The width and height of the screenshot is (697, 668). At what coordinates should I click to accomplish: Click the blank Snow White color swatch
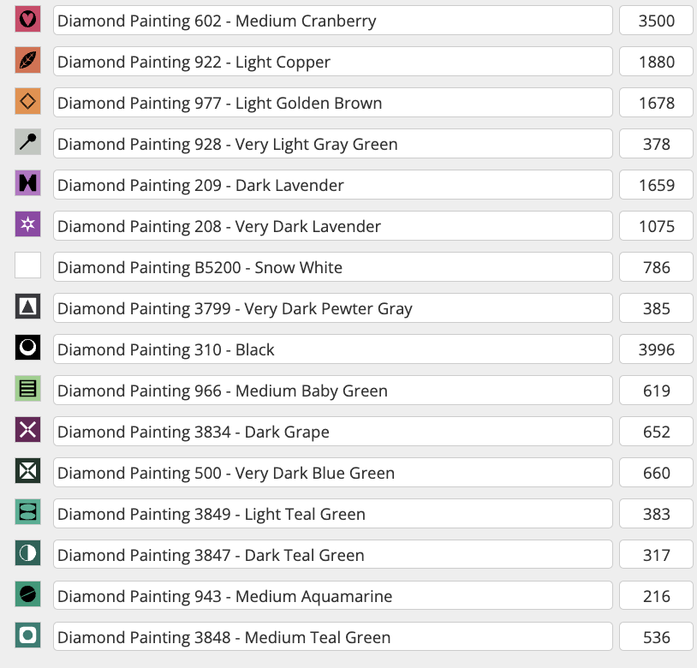pos(27,267)
